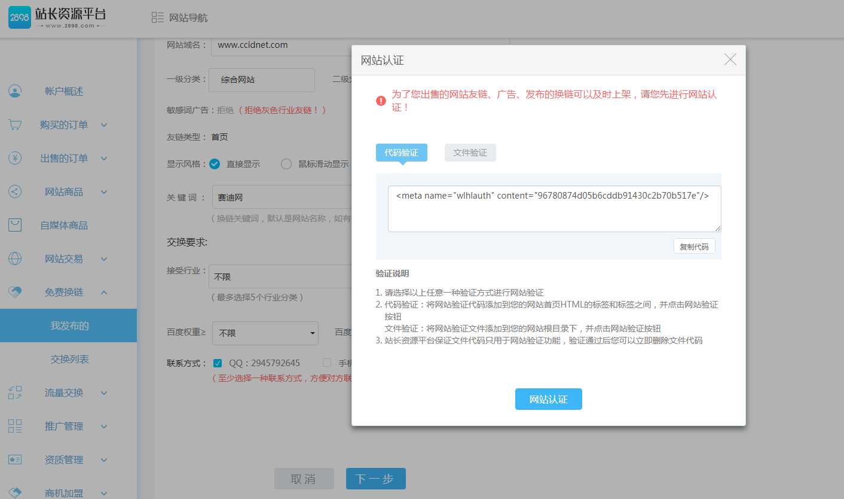844x499 pixels.
Task: Select the 直接显示 display style option
Action: (215, 164)
